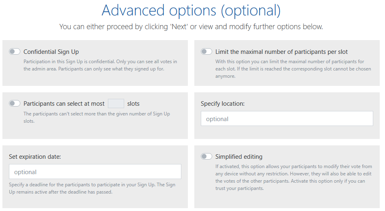Enable the Confidential Sign Up toggle
Viewport: 385px width, 211px height.
pyautogui.click(x=15, y=51)
